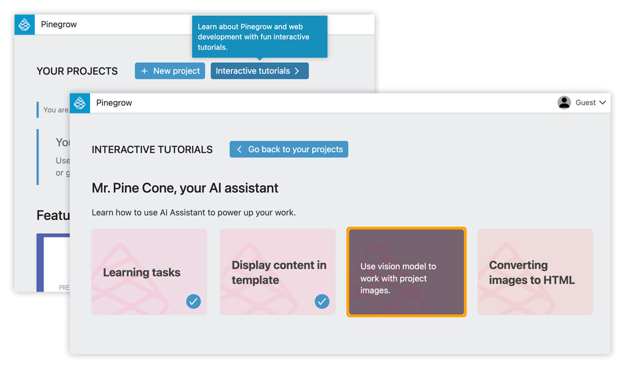Open Interactive tutorials in the back window

coord(260,71)
